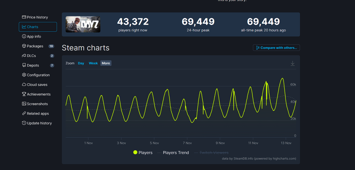355x170 pixels.
Task: Click the 11 Nov axis label
Action: pyautogui.click(x=253, y=143)
